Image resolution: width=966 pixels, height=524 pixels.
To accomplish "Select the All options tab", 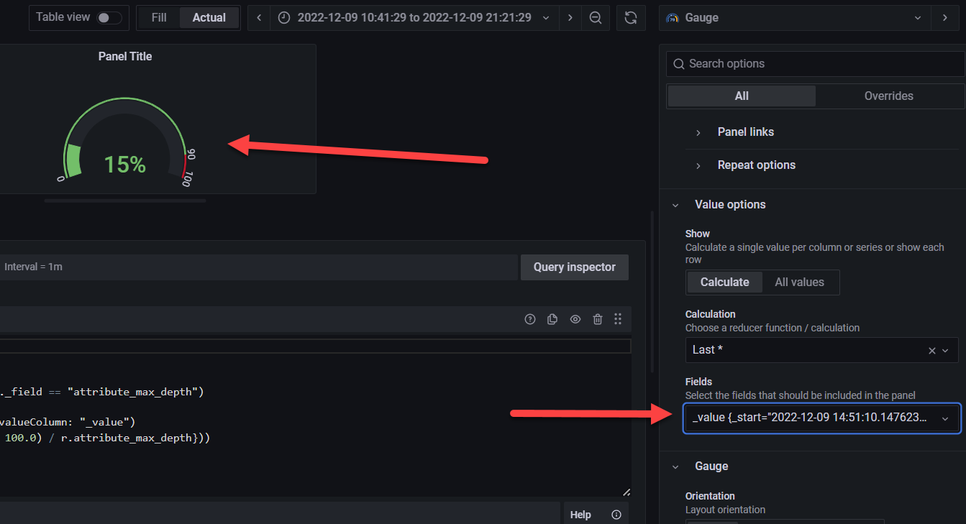I will [x=741, y=95].
